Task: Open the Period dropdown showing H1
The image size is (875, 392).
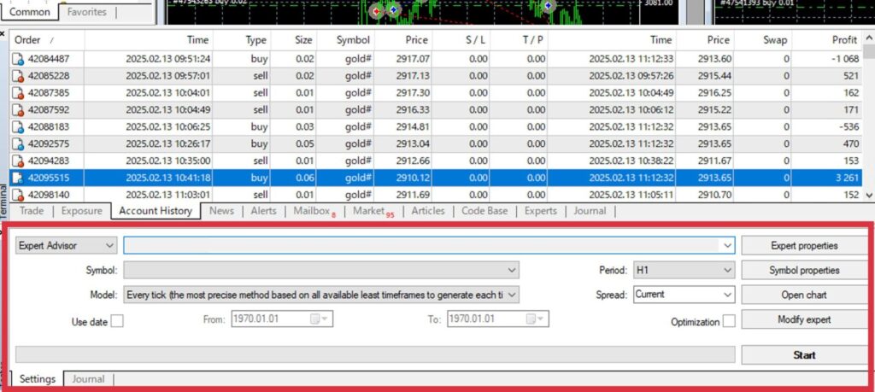Action: click(x=684, y=271)
